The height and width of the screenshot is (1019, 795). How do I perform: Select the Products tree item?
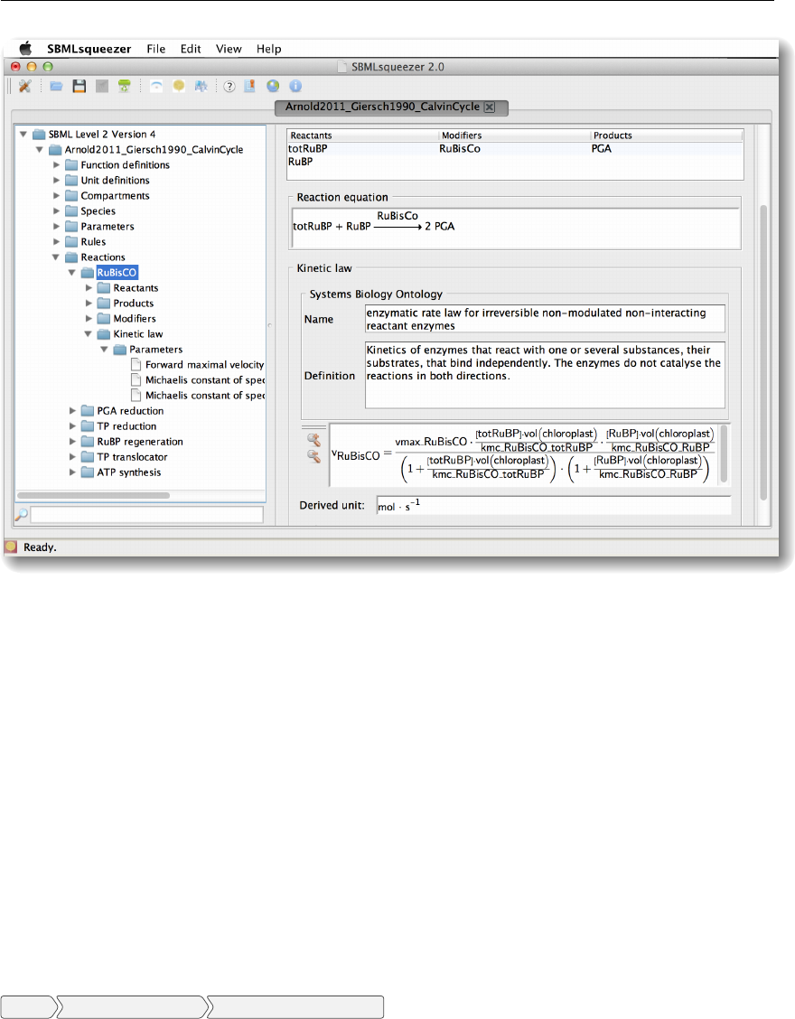pos(134,304)
